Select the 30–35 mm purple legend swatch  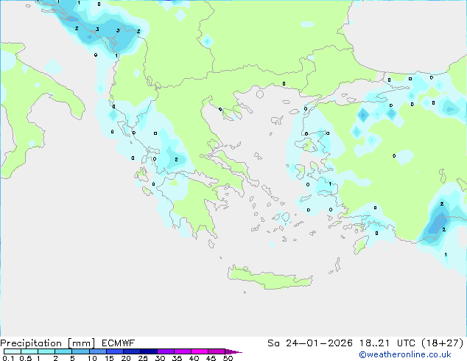coord(165,351)
